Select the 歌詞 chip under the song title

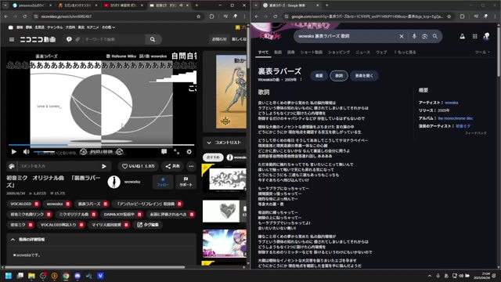(339, 76)
